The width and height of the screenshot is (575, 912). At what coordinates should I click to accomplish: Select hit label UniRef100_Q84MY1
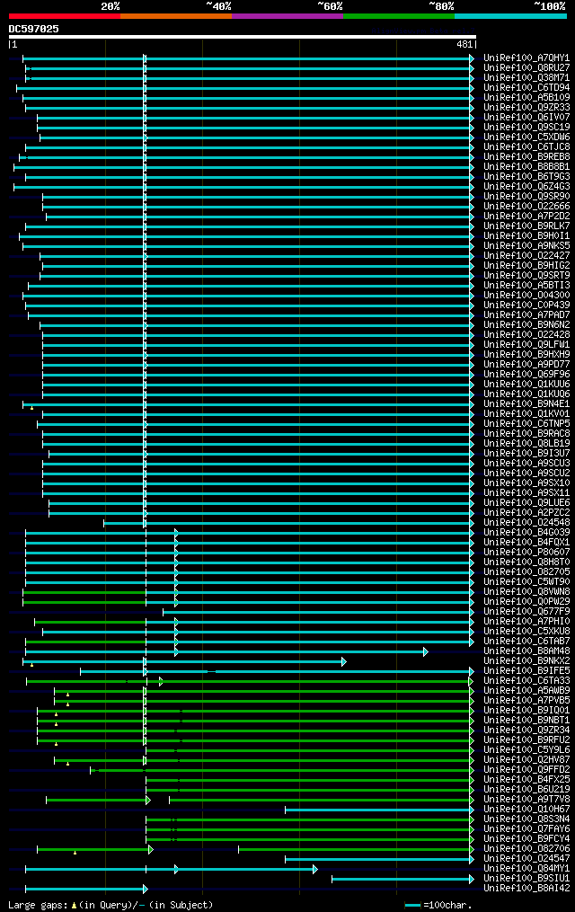(526, 869)
